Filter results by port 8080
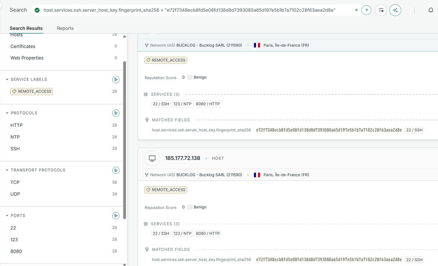The height and width of the screenshot is (266, 438). 16,251
